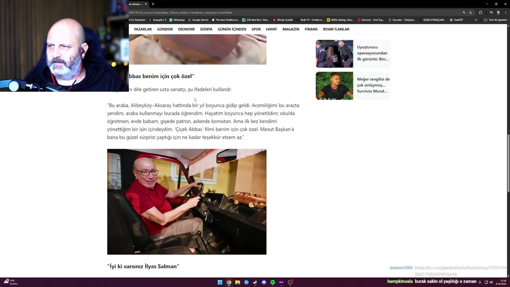The height and width of the screenshot is (287, 510).
Task: Open the Google Gemini bookmark
Action: [198, 20]
